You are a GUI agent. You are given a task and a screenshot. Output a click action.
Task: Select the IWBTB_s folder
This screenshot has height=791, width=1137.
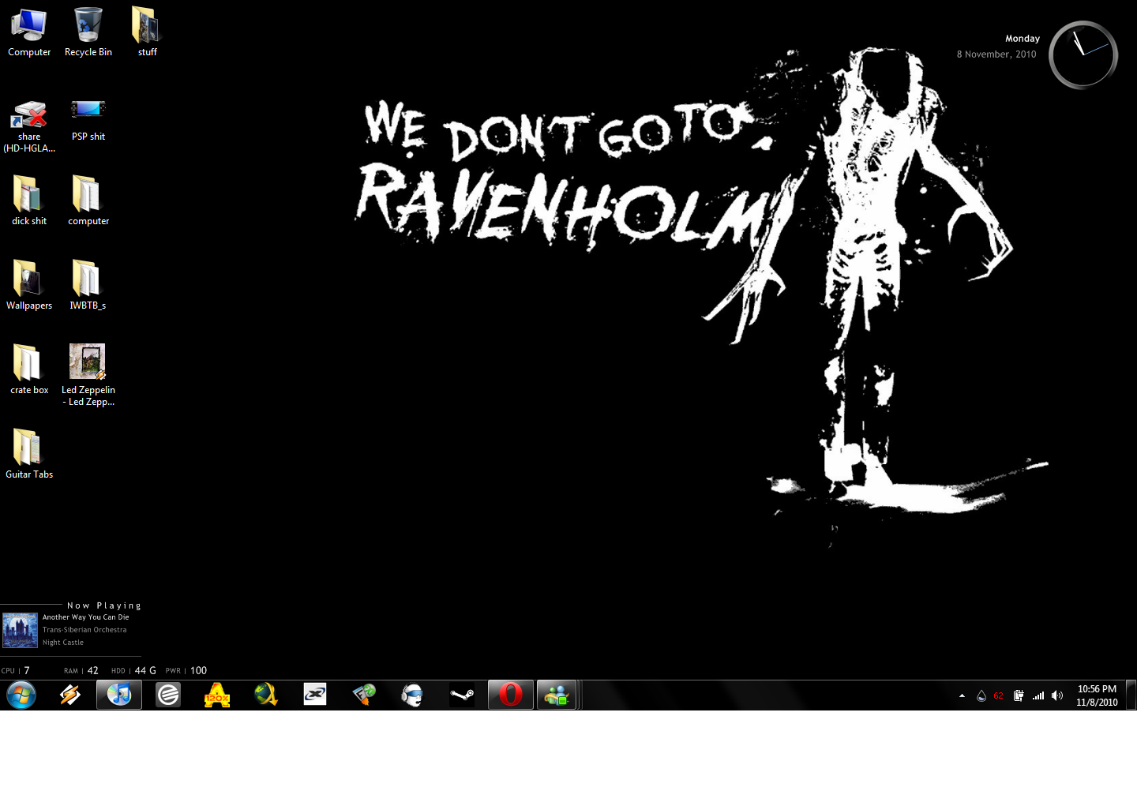tap(88, 285)
